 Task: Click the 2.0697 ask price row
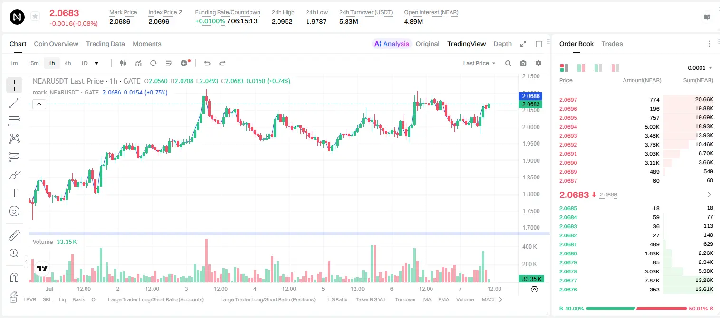point(636,100)
